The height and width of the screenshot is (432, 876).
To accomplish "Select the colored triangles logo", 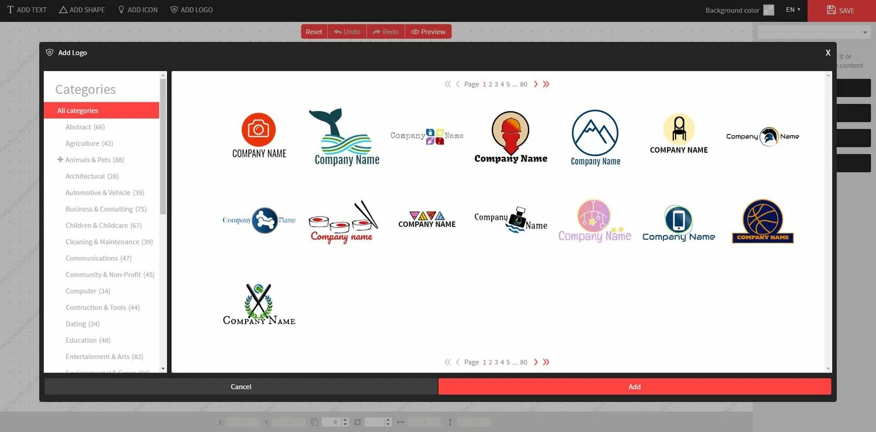I will coord(427,220).
